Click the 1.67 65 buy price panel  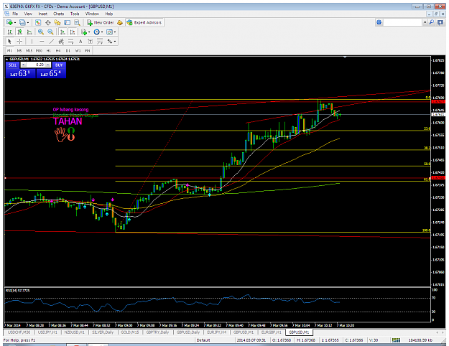click(x=51, y=73)
